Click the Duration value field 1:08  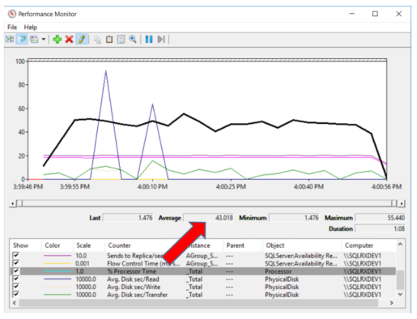[380, 228]
